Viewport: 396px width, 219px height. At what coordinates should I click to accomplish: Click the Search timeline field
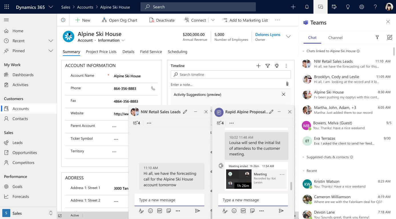pyautogui.click(x=231, y=74)
